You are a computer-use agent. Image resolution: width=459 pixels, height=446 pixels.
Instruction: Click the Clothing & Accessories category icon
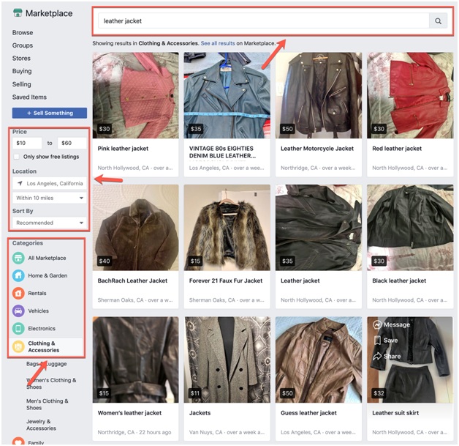pos(18,346)
